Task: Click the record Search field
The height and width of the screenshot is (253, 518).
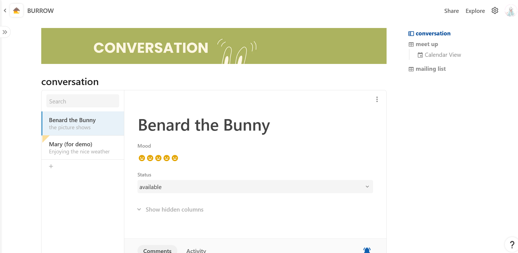Action: click(x=83, y=101)
